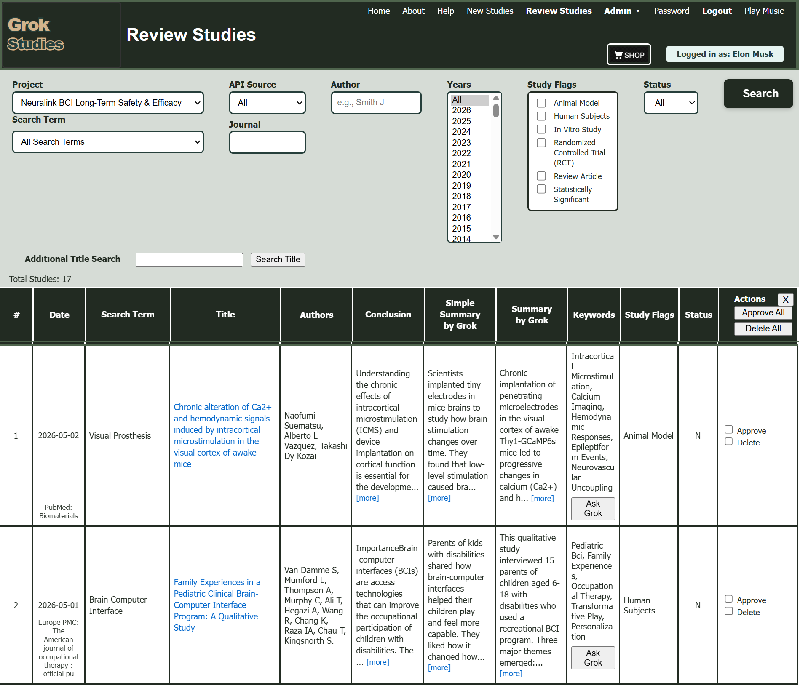Click the X in the Actions header
The width and height of the screenshot is (800, 688).
click(785, 300)
